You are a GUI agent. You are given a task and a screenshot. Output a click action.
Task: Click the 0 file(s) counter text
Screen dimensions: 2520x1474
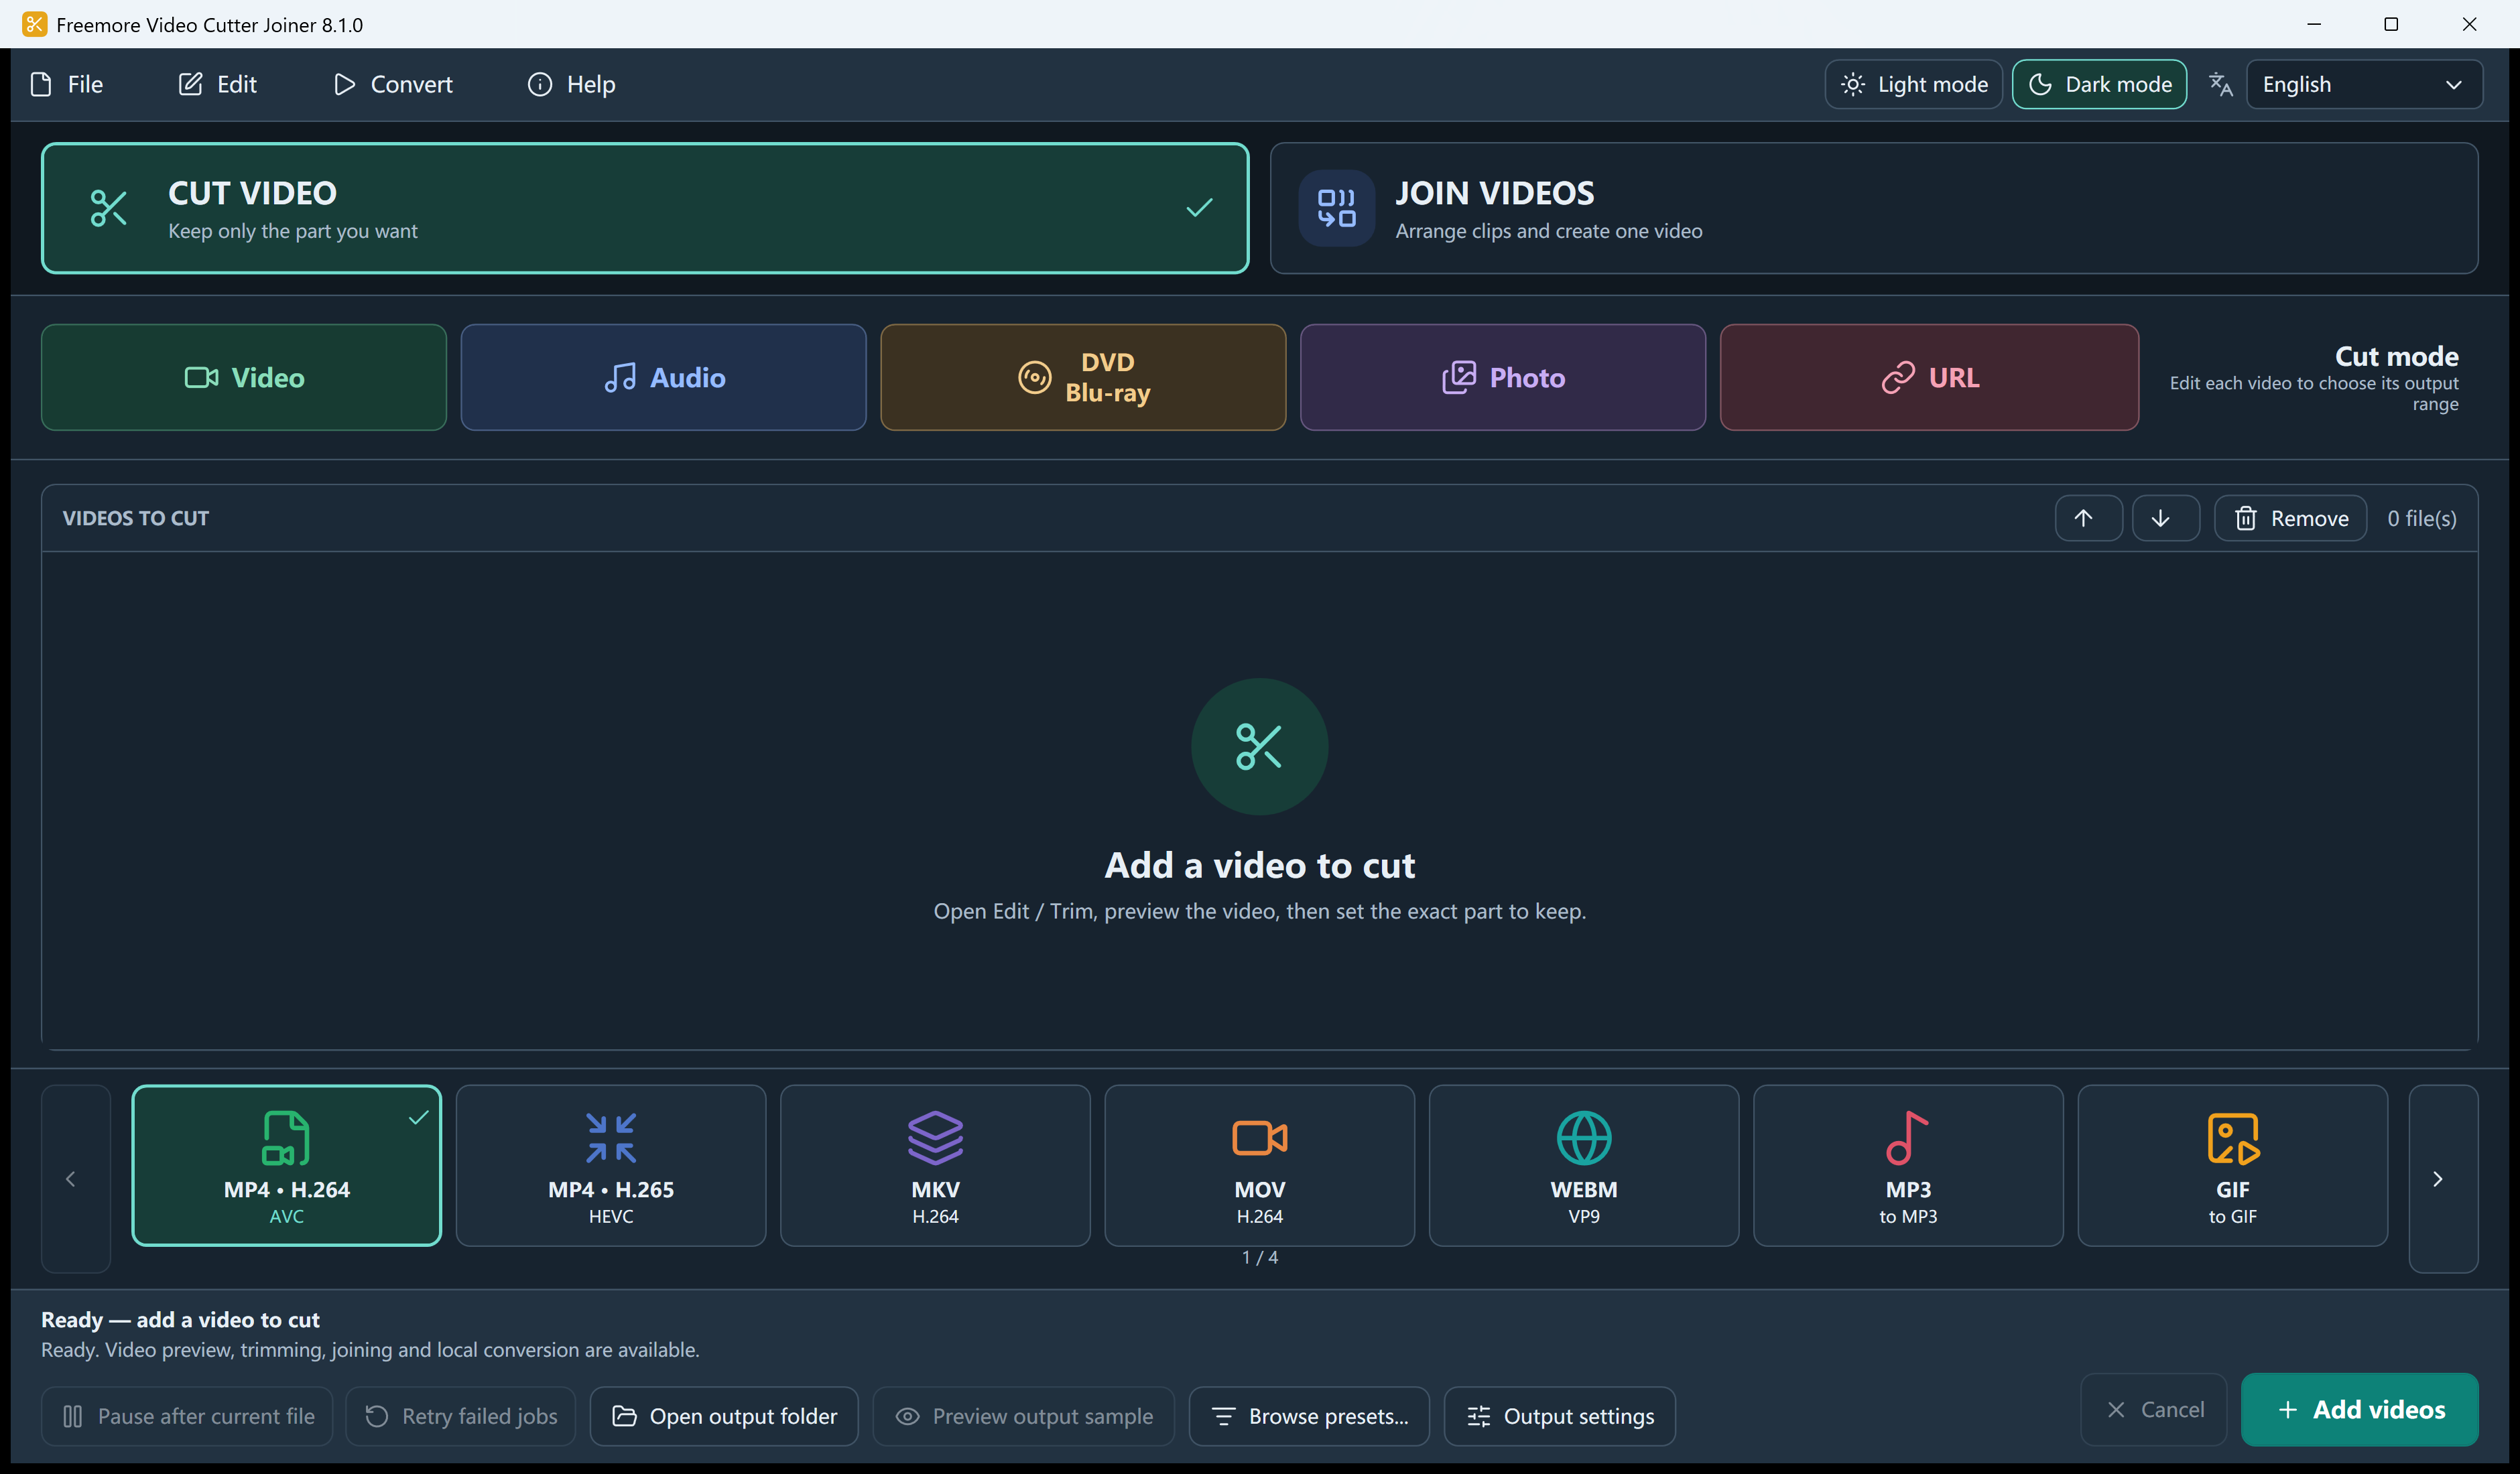click(x=2421, y=518)
